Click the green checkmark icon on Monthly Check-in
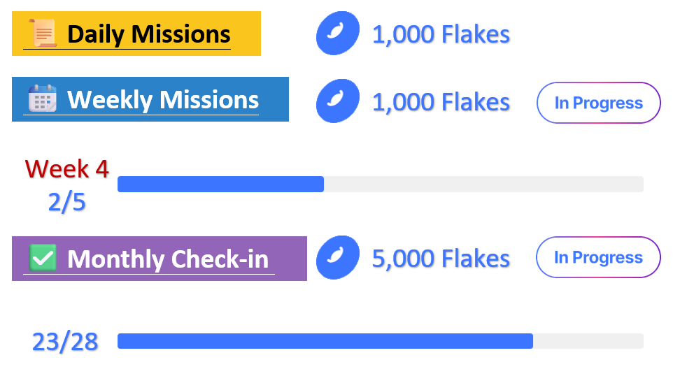The width and height of the screenshot is (680, 376). (x=43, y=259)
